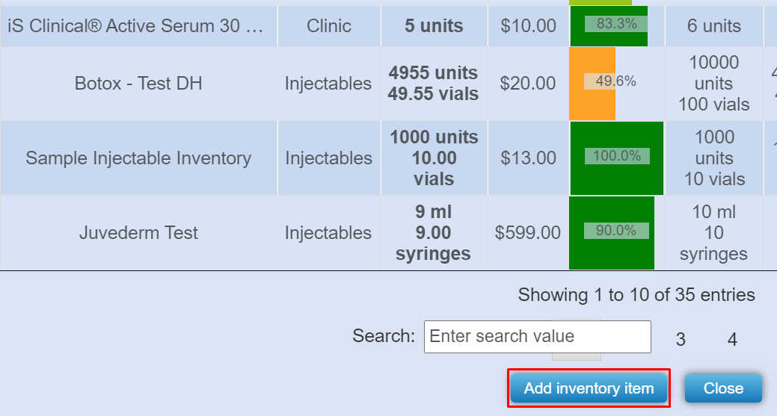Click the 5 units quantity cell
This screenshot has width=777, height=416.
(x=434, y=25)
